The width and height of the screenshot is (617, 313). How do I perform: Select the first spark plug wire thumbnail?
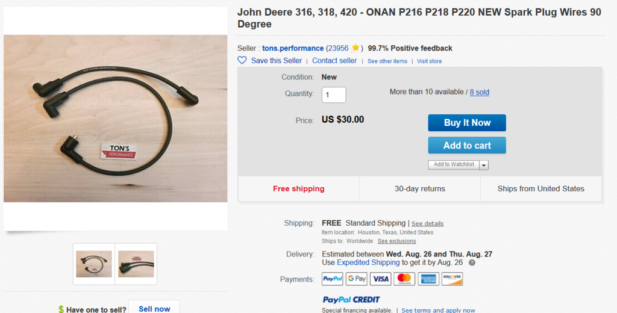[x=93, y=264]
